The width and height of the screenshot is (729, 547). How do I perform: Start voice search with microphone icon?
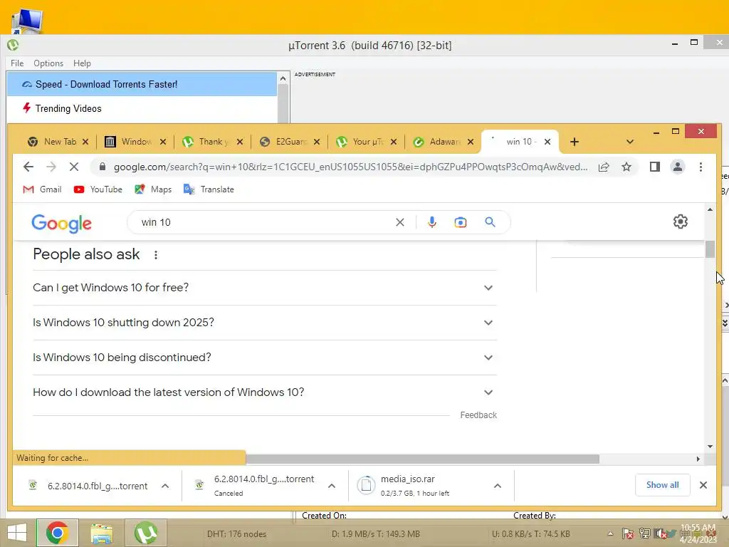[x=432, y=222]
